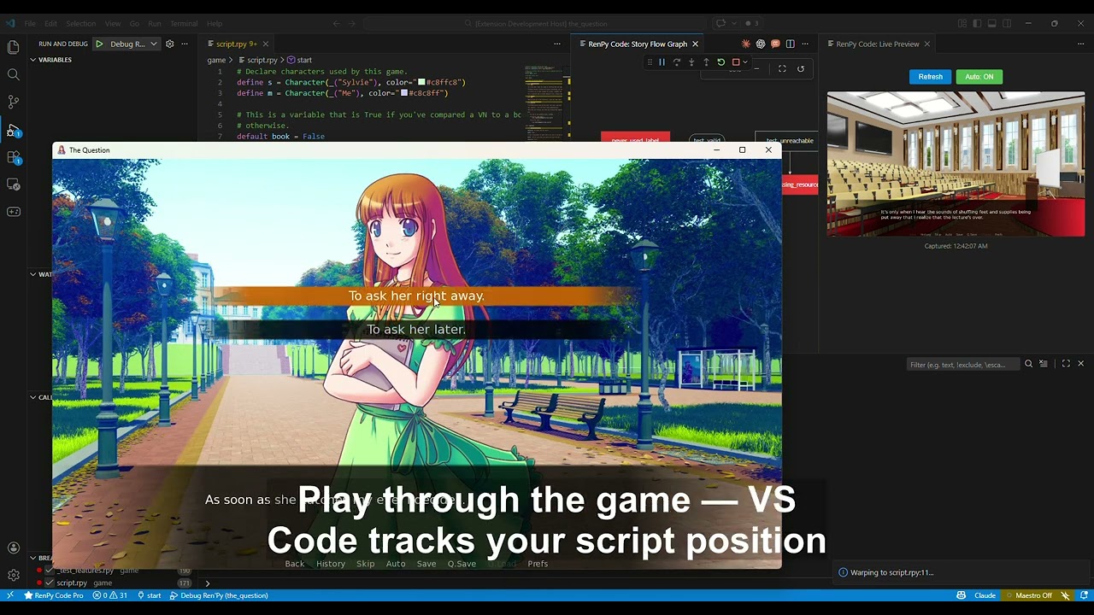The width and height of the screenshot is (1094, 615).
Task: Open Source Control view in activity bar
Action: 13,102
